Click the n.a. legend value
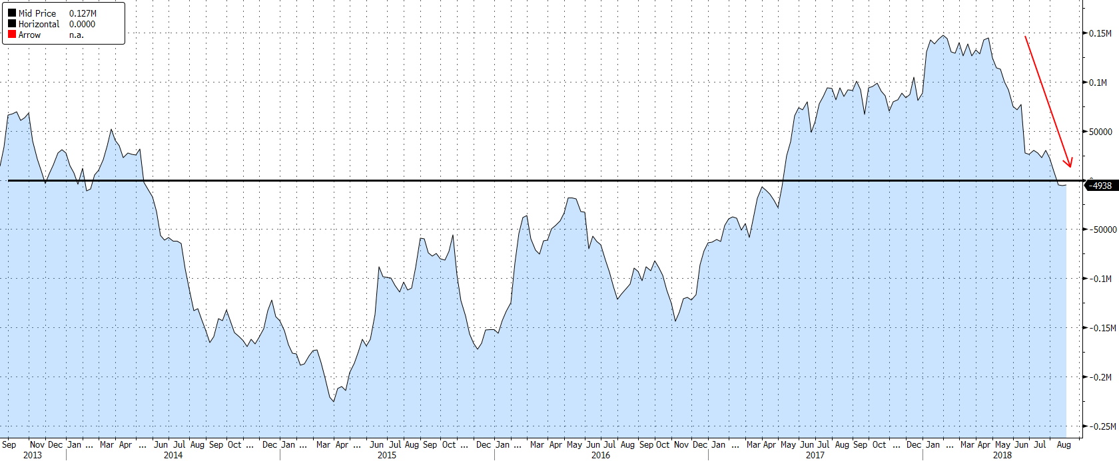 (x=77, y=35)
